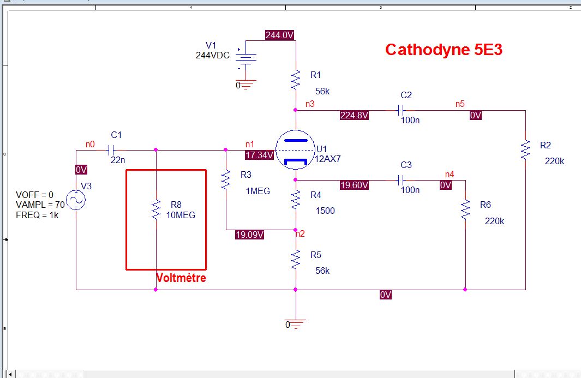Select the ground symbol under battery V1
Image resolution: width=581 pixels, height=378 pixels.
pyautogui.click(x=246, y=84)
